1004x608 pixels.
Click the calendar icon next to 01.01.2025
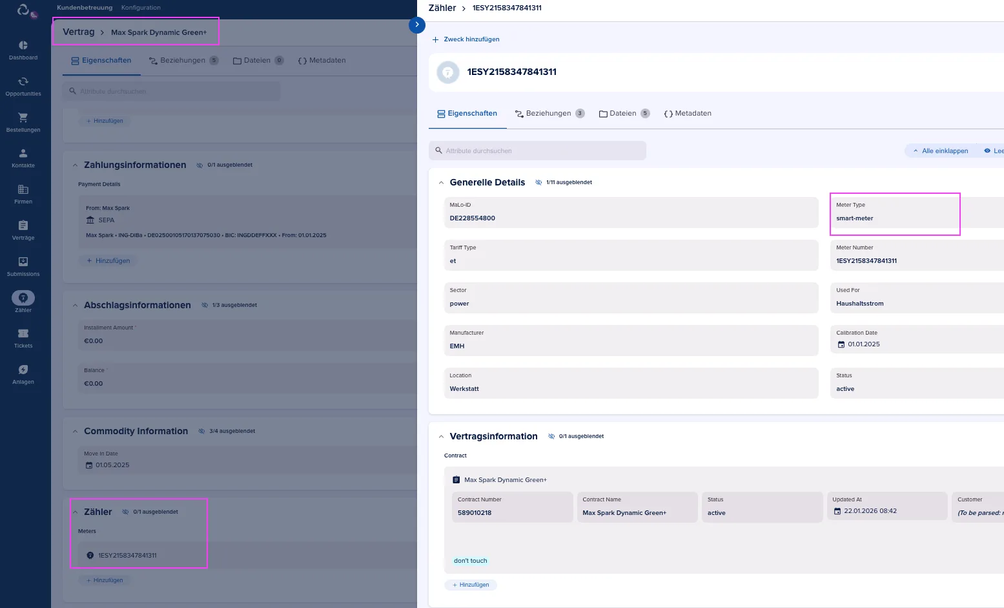click(x=841, y=344)
